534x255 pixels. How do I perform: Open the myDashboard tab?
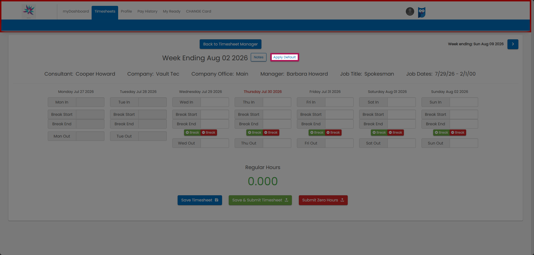[76, 11]
